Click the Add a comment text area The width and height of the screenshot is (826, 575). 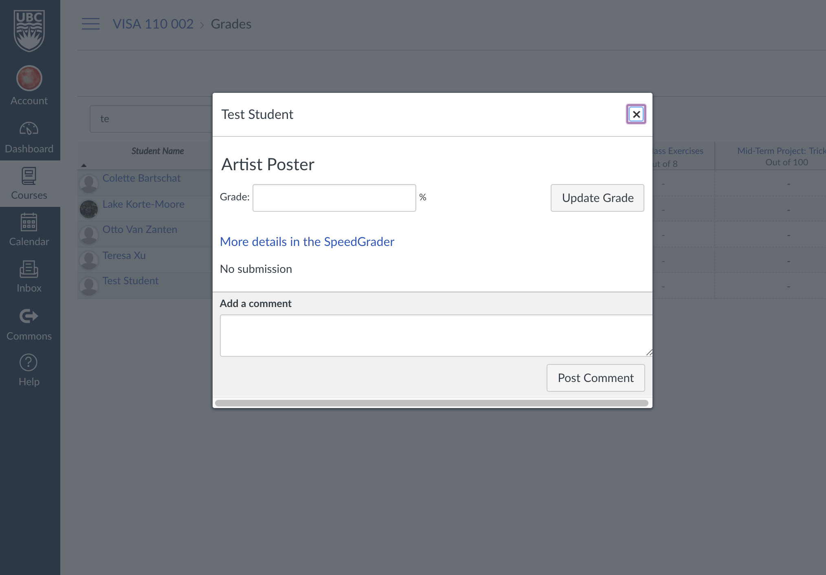pos(435,336)
